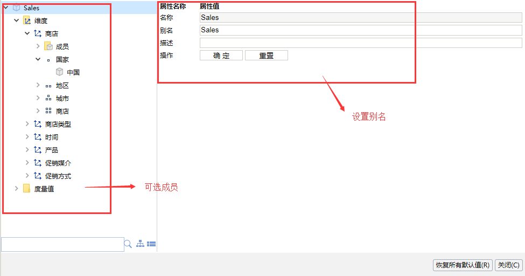Click the member search box

pyautogui.click(x=62, y=244)
